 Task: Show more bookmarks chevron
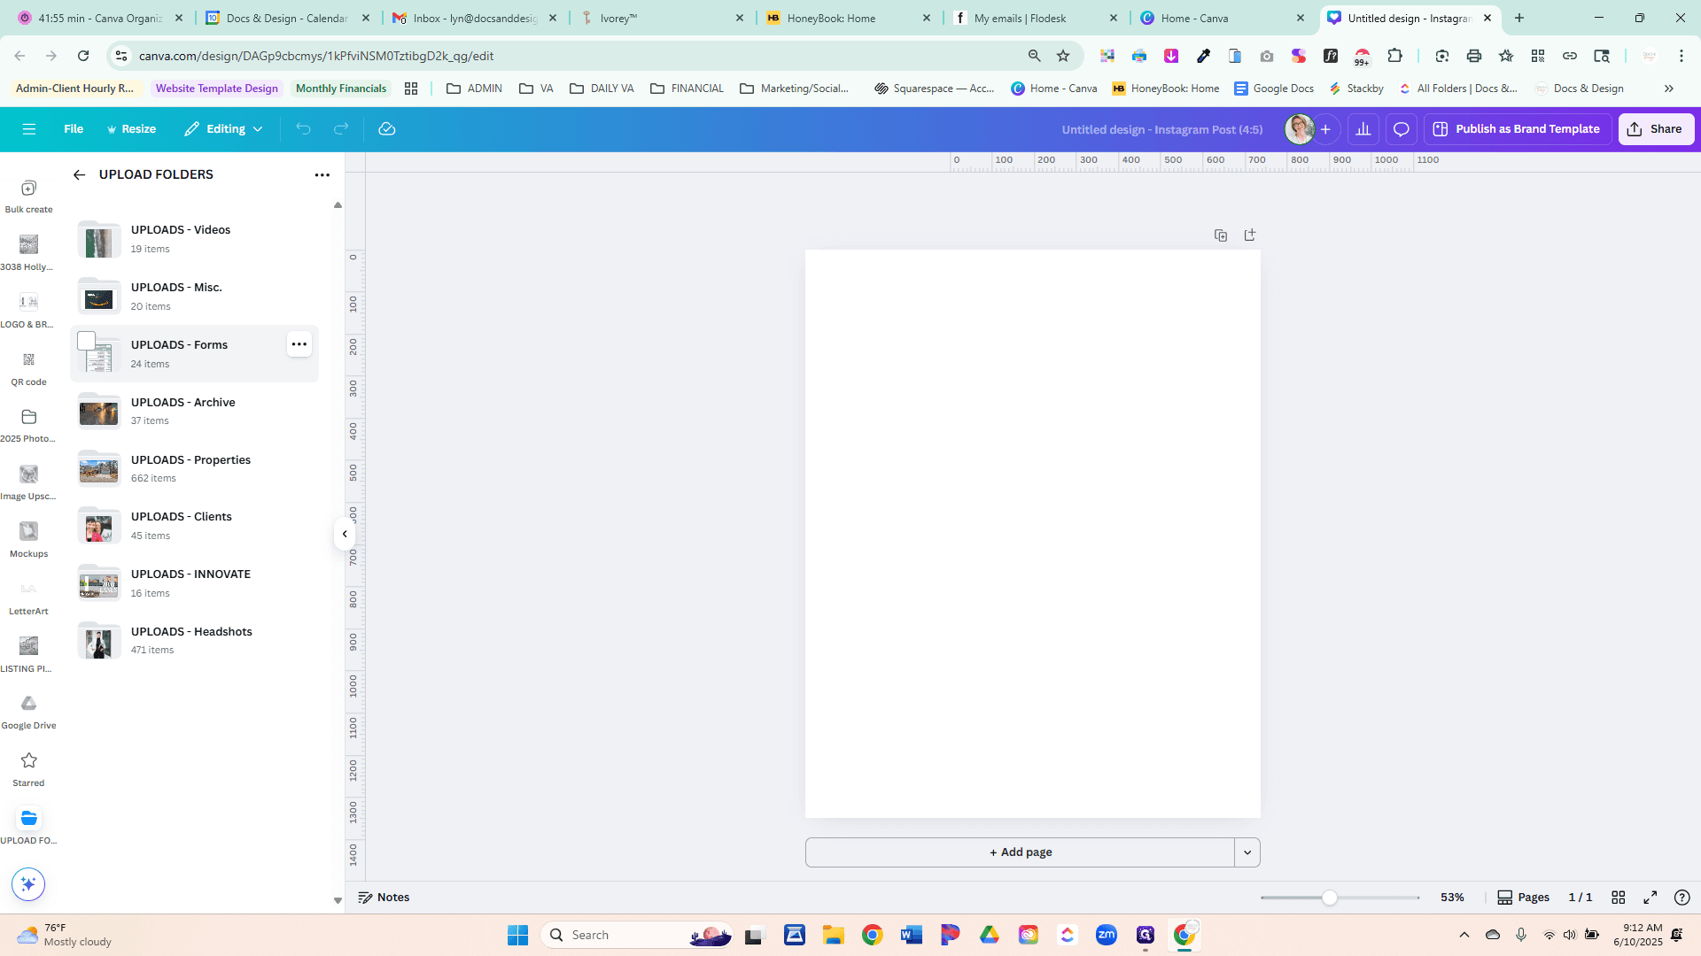coord(1669,89)
